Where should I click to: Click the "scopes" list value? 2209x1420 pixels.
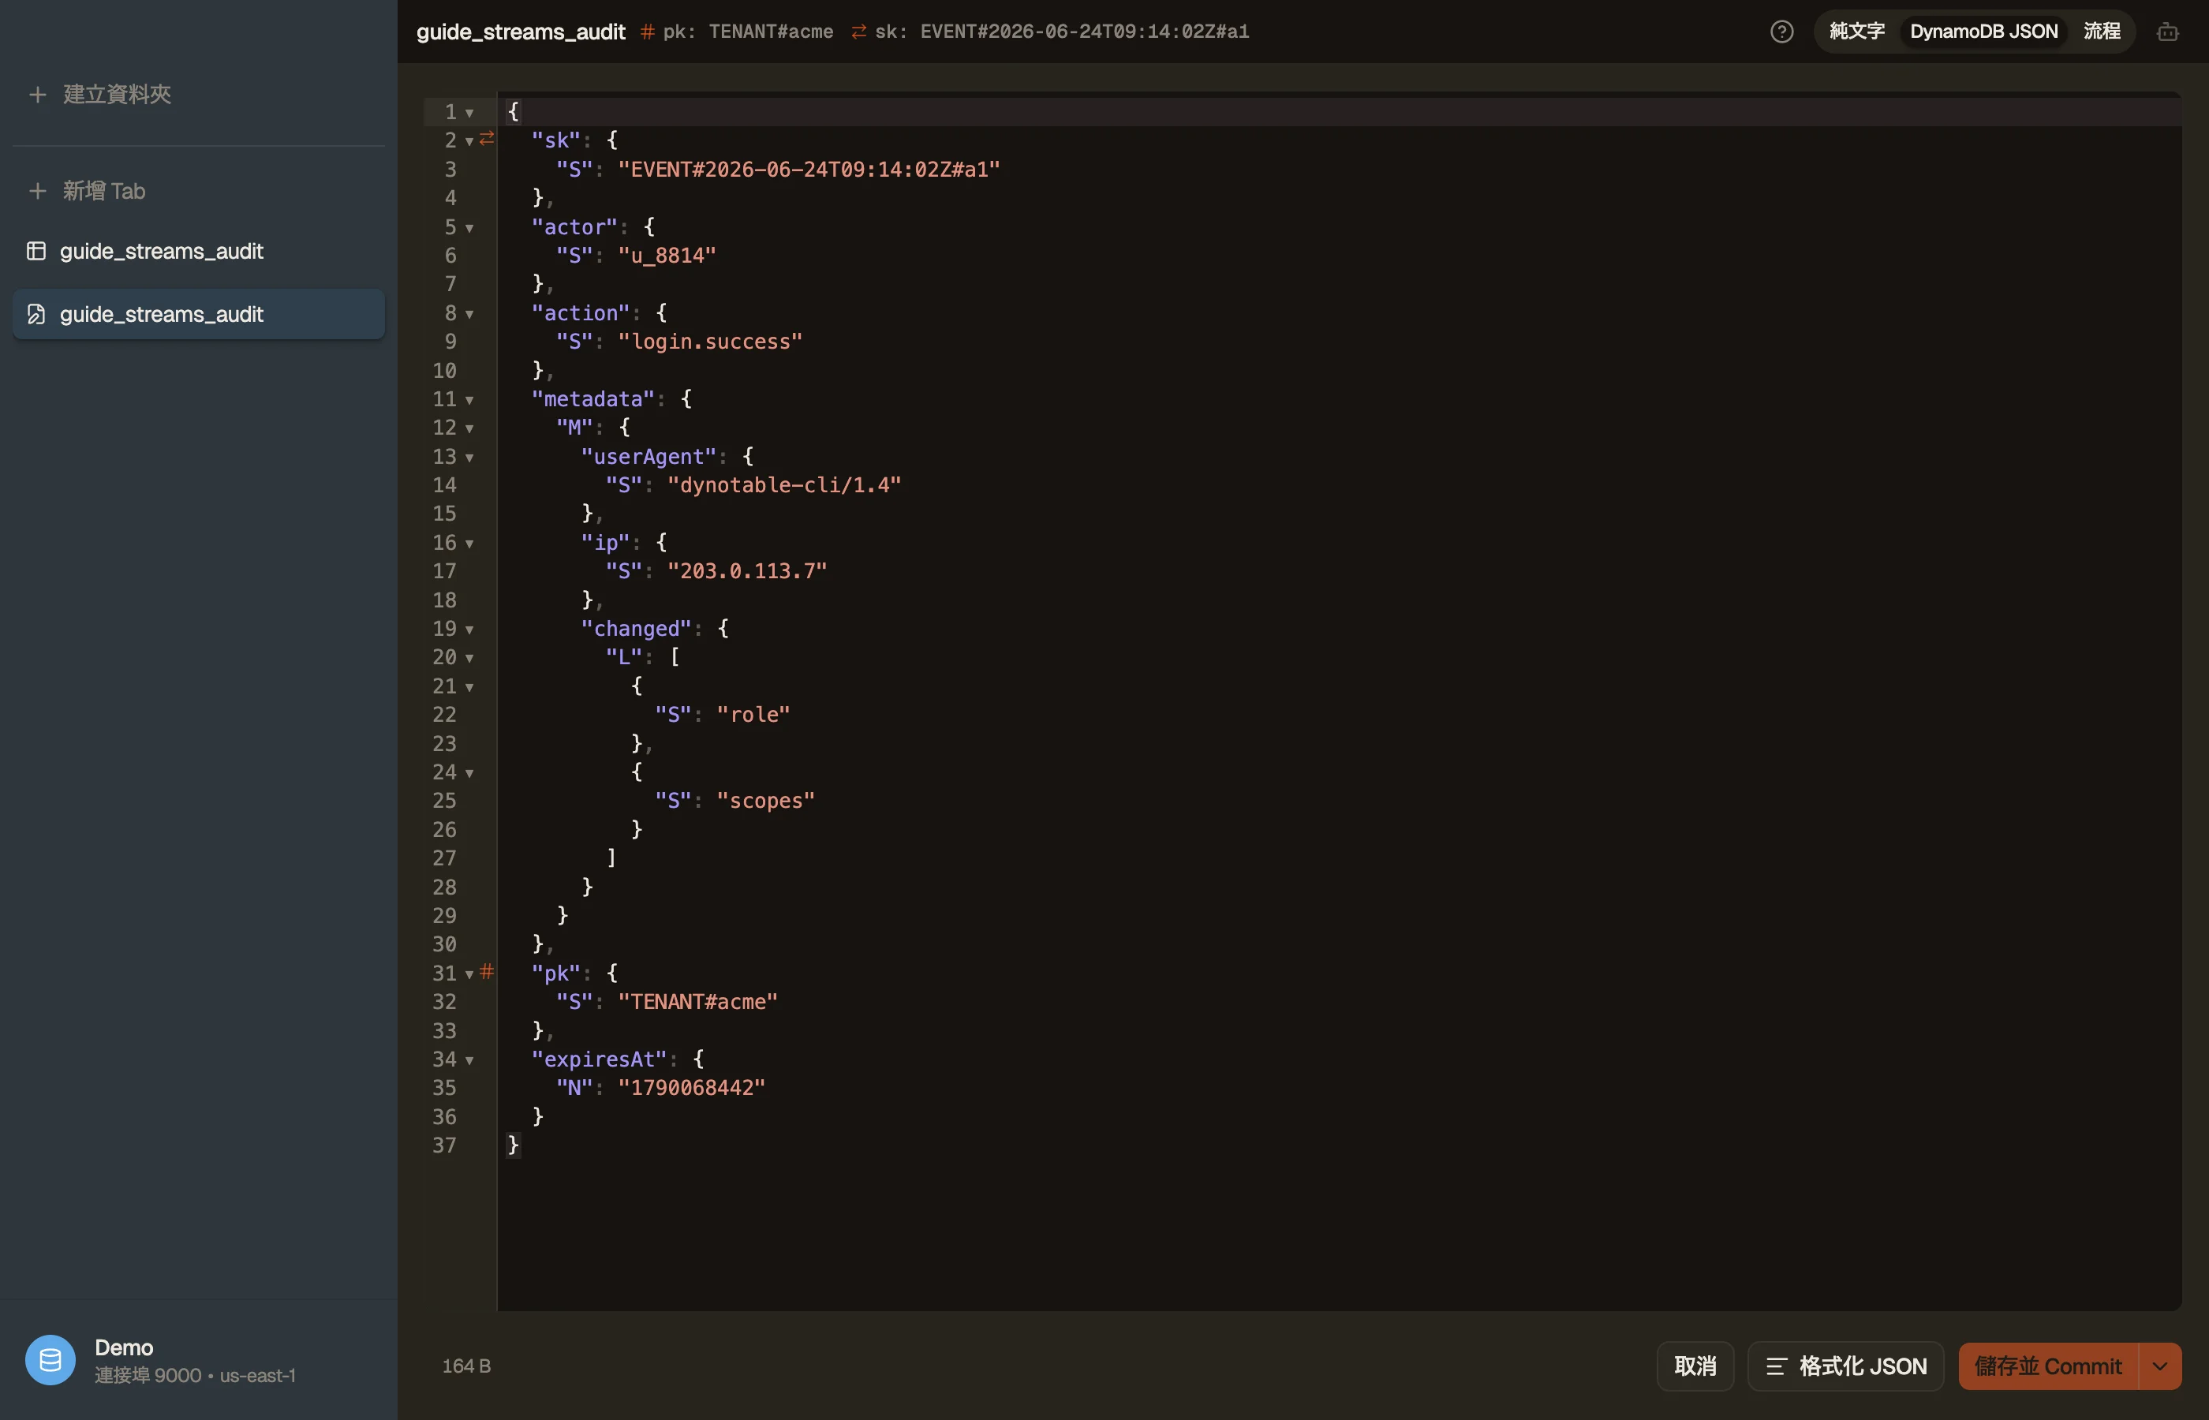pos(765,802)
